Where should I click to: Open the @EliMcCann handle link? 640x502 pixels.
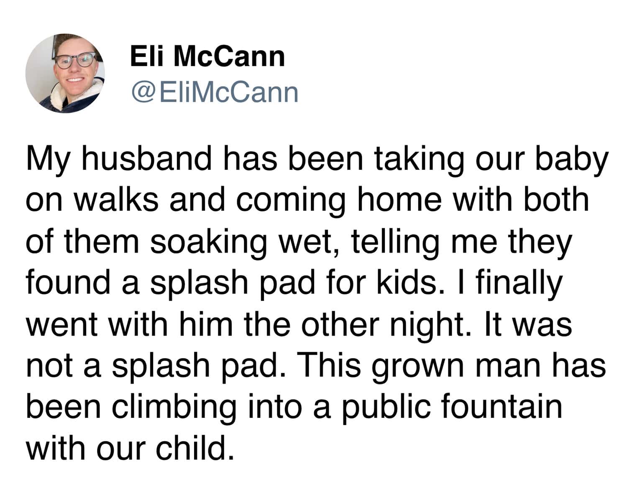pyautogui.click(x=215, y=92)
